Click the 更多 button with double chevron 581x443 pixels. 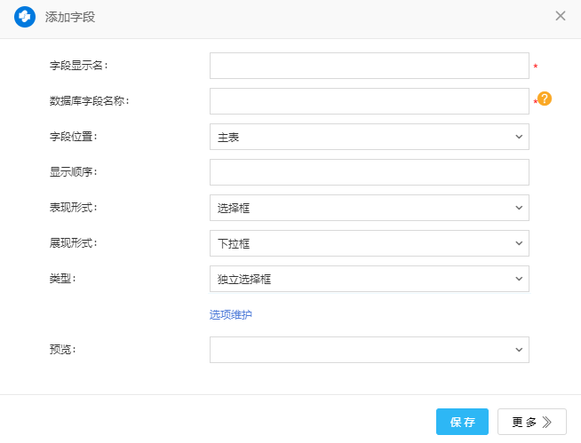coord(531,422)
